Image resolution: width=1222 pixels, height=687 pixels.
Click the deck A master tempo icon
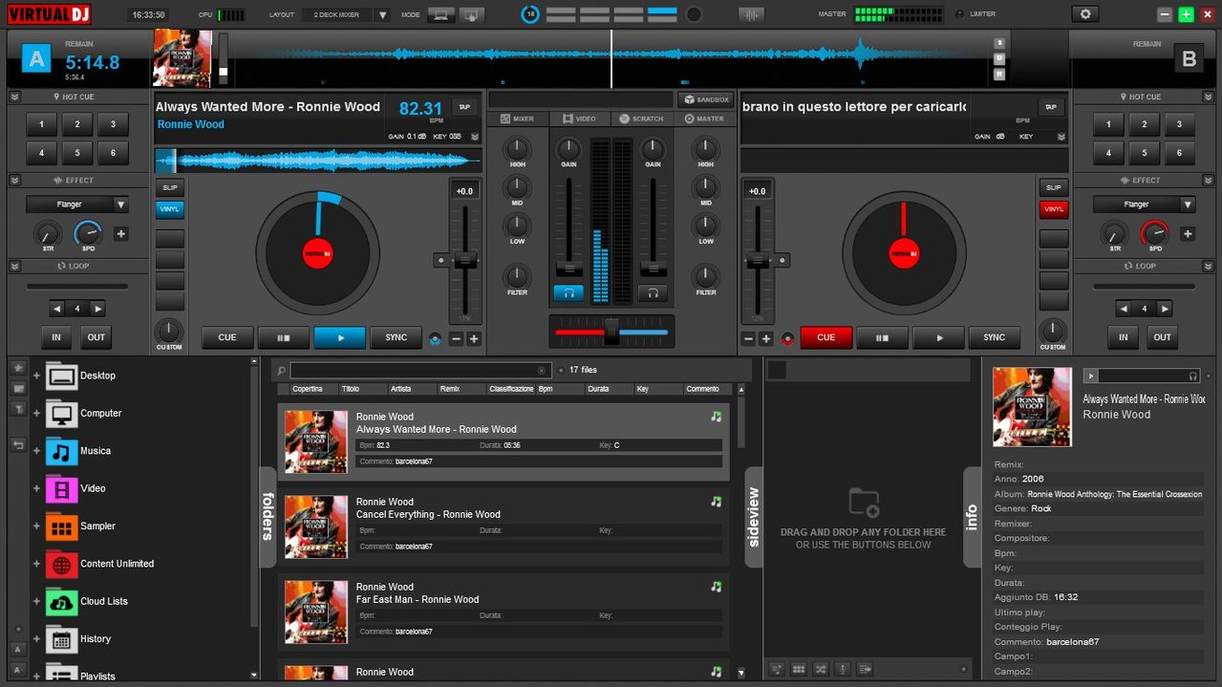click(436, 338)
